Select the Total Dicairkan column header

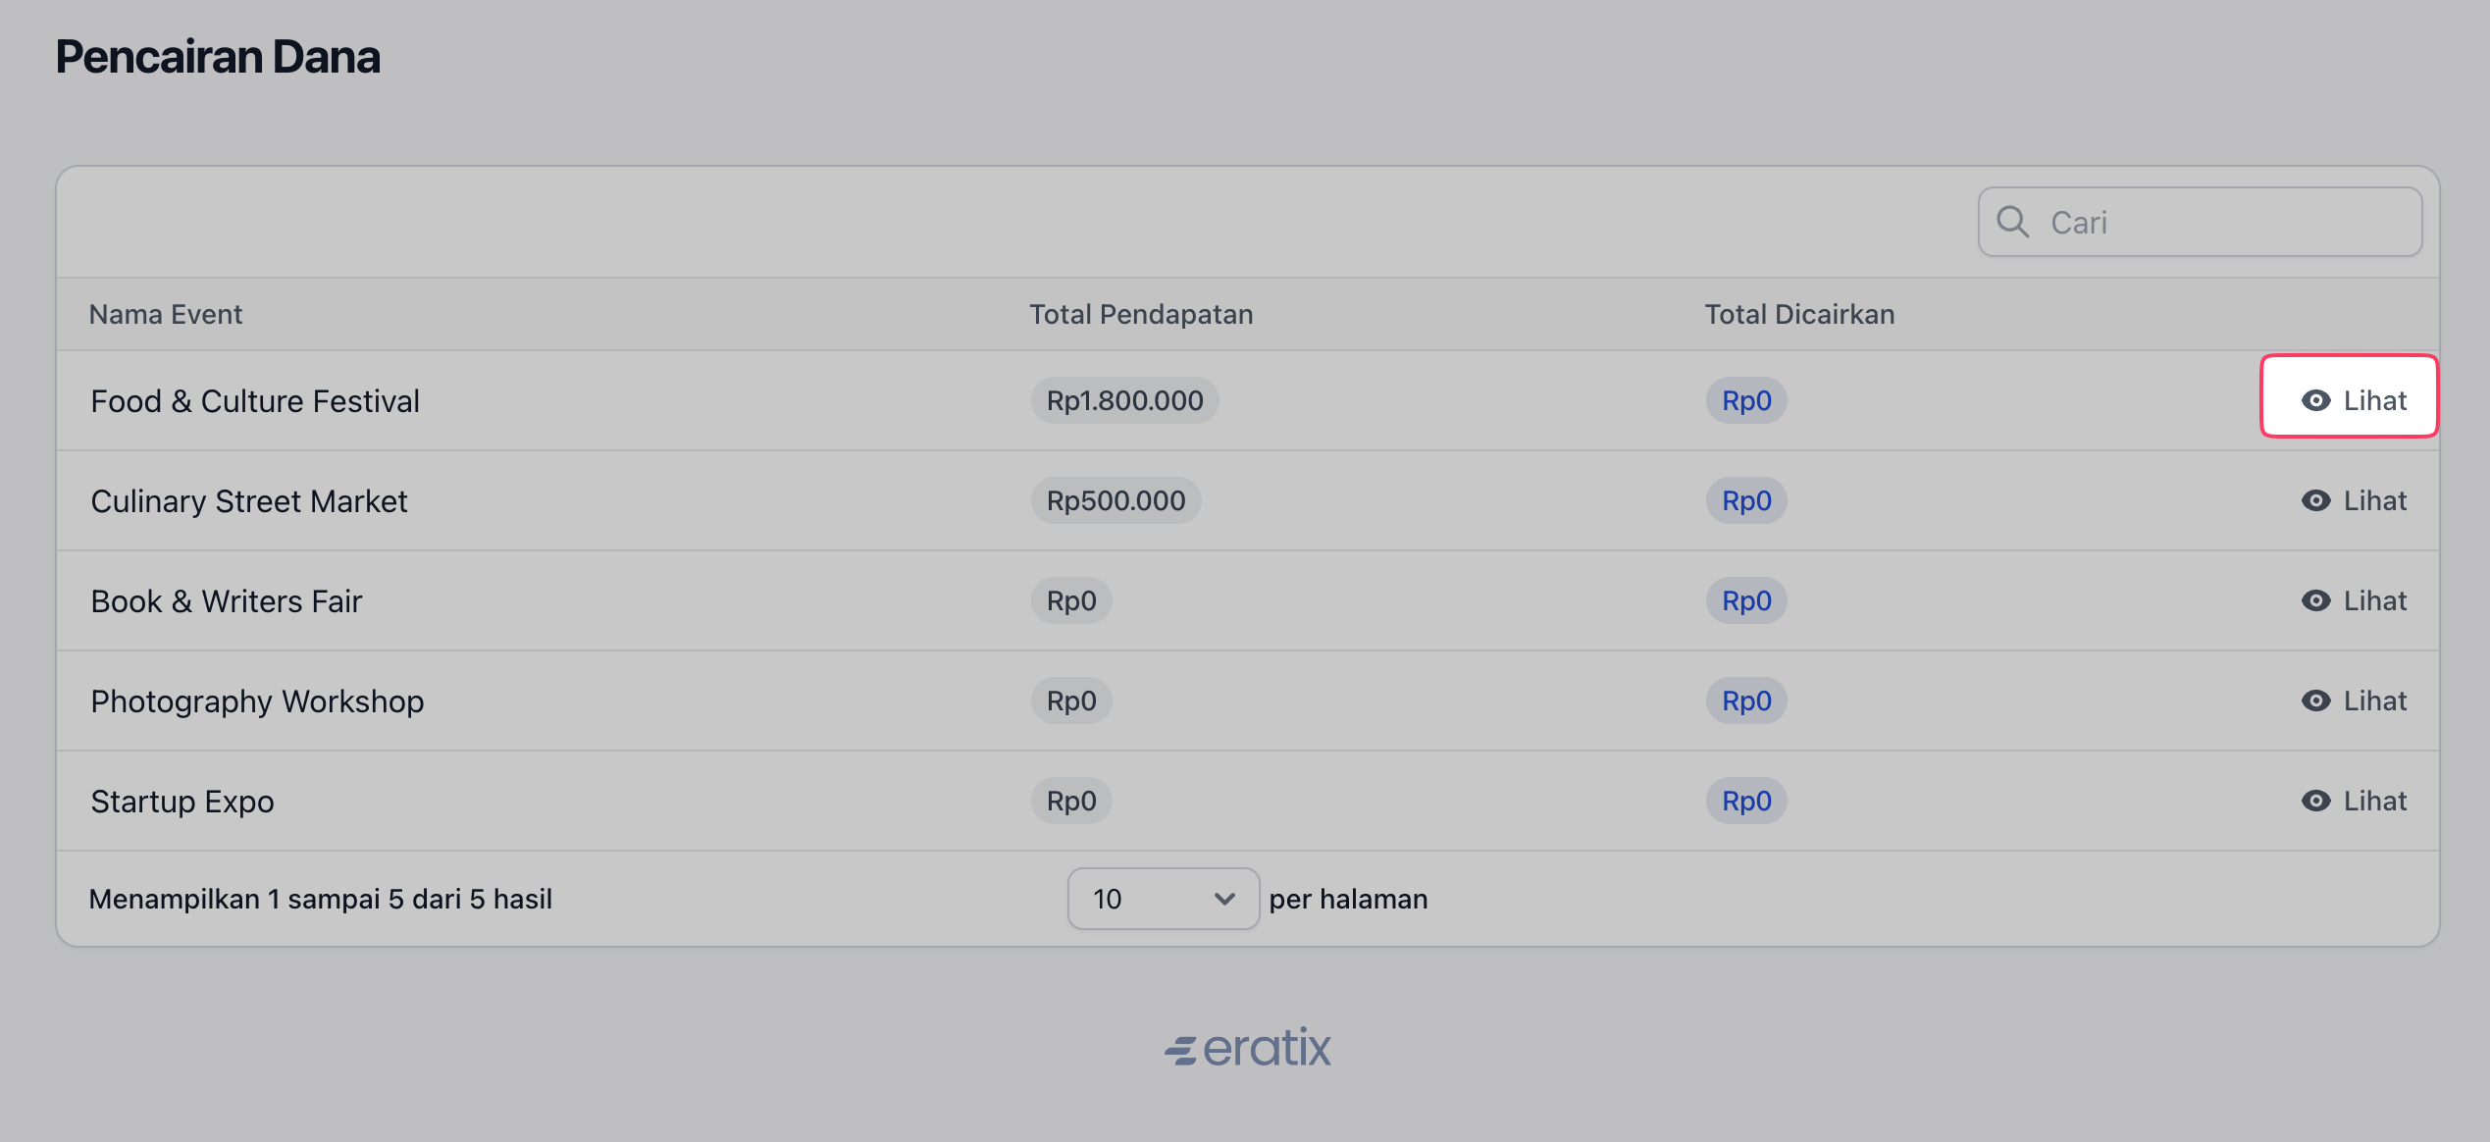(x=1798, y=314)
